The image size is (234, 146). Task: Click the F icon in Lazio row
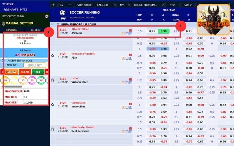[130, 83]
